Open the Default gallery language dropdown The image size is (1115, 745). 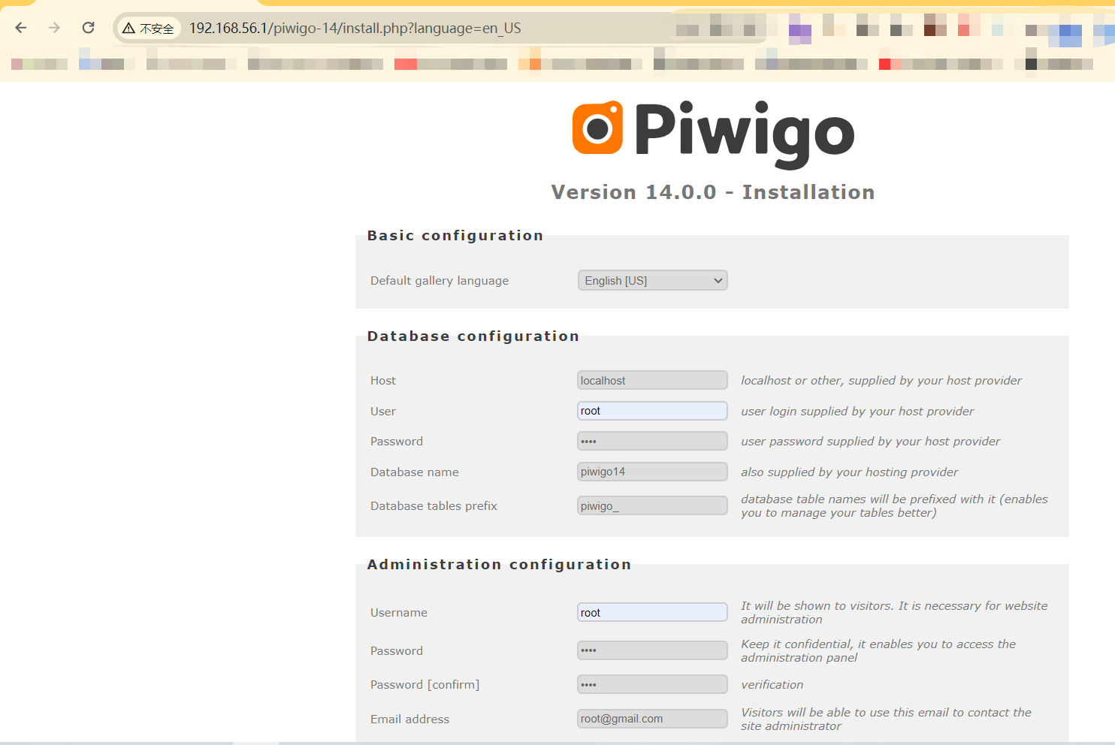pyautogui.click(x=651, y=280)
